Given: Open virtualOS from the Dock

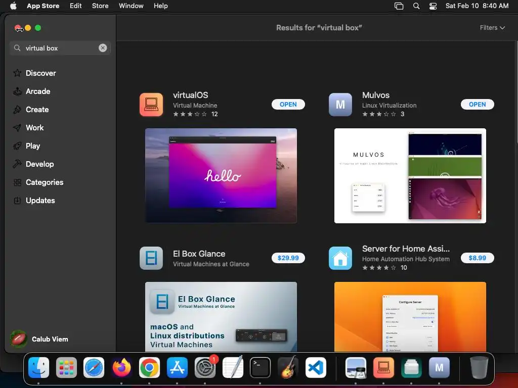Looking at the screenshot, I should [x=383, y=367].
